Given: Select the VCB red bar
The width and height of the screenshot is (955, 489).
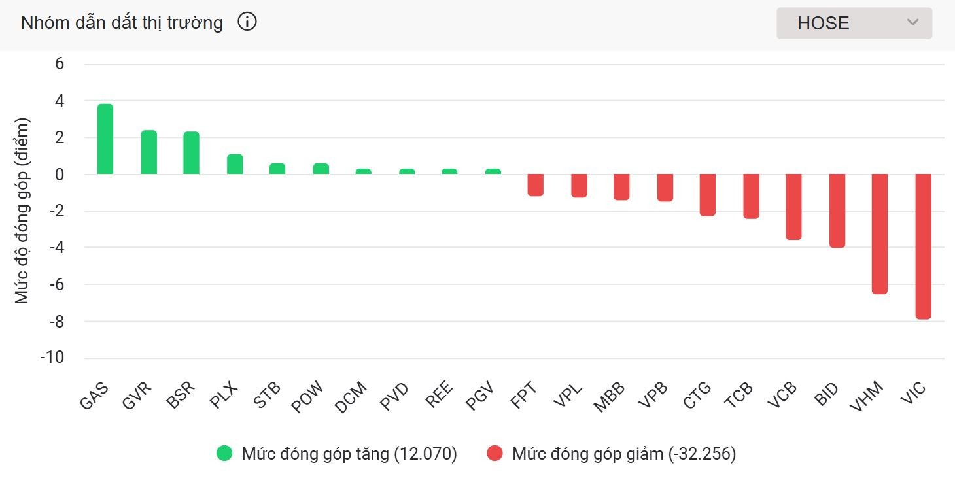Looking at the screenshot, I should click(x=793, y=207).
